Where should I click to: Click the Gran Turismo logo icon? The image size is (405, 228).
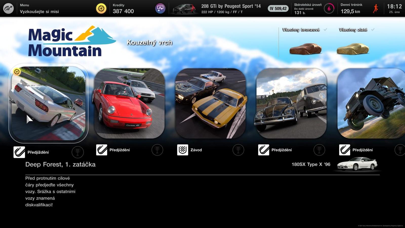click(8, 9)
